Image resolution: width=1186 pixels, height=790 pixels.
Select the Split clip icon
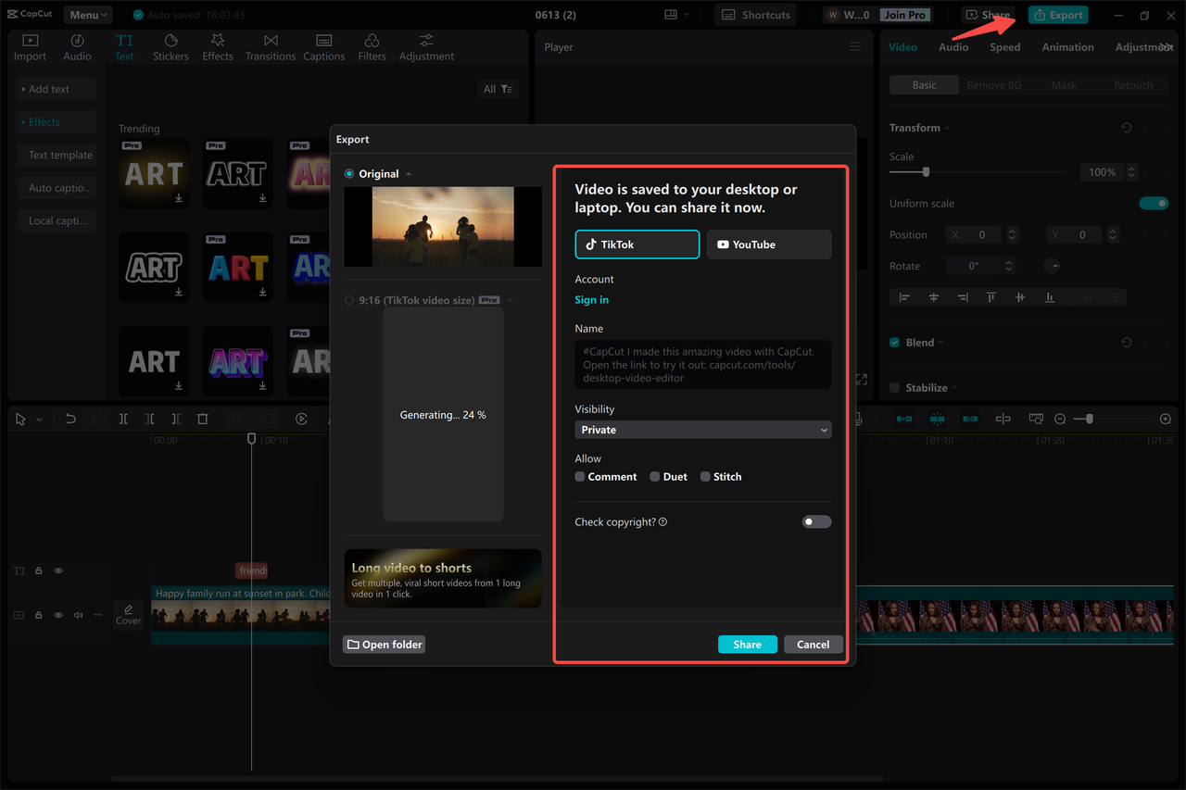point(123,419)
